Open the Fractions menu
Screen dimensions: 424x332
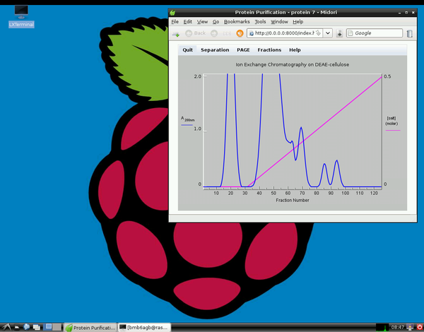click(x=269, y=50)
